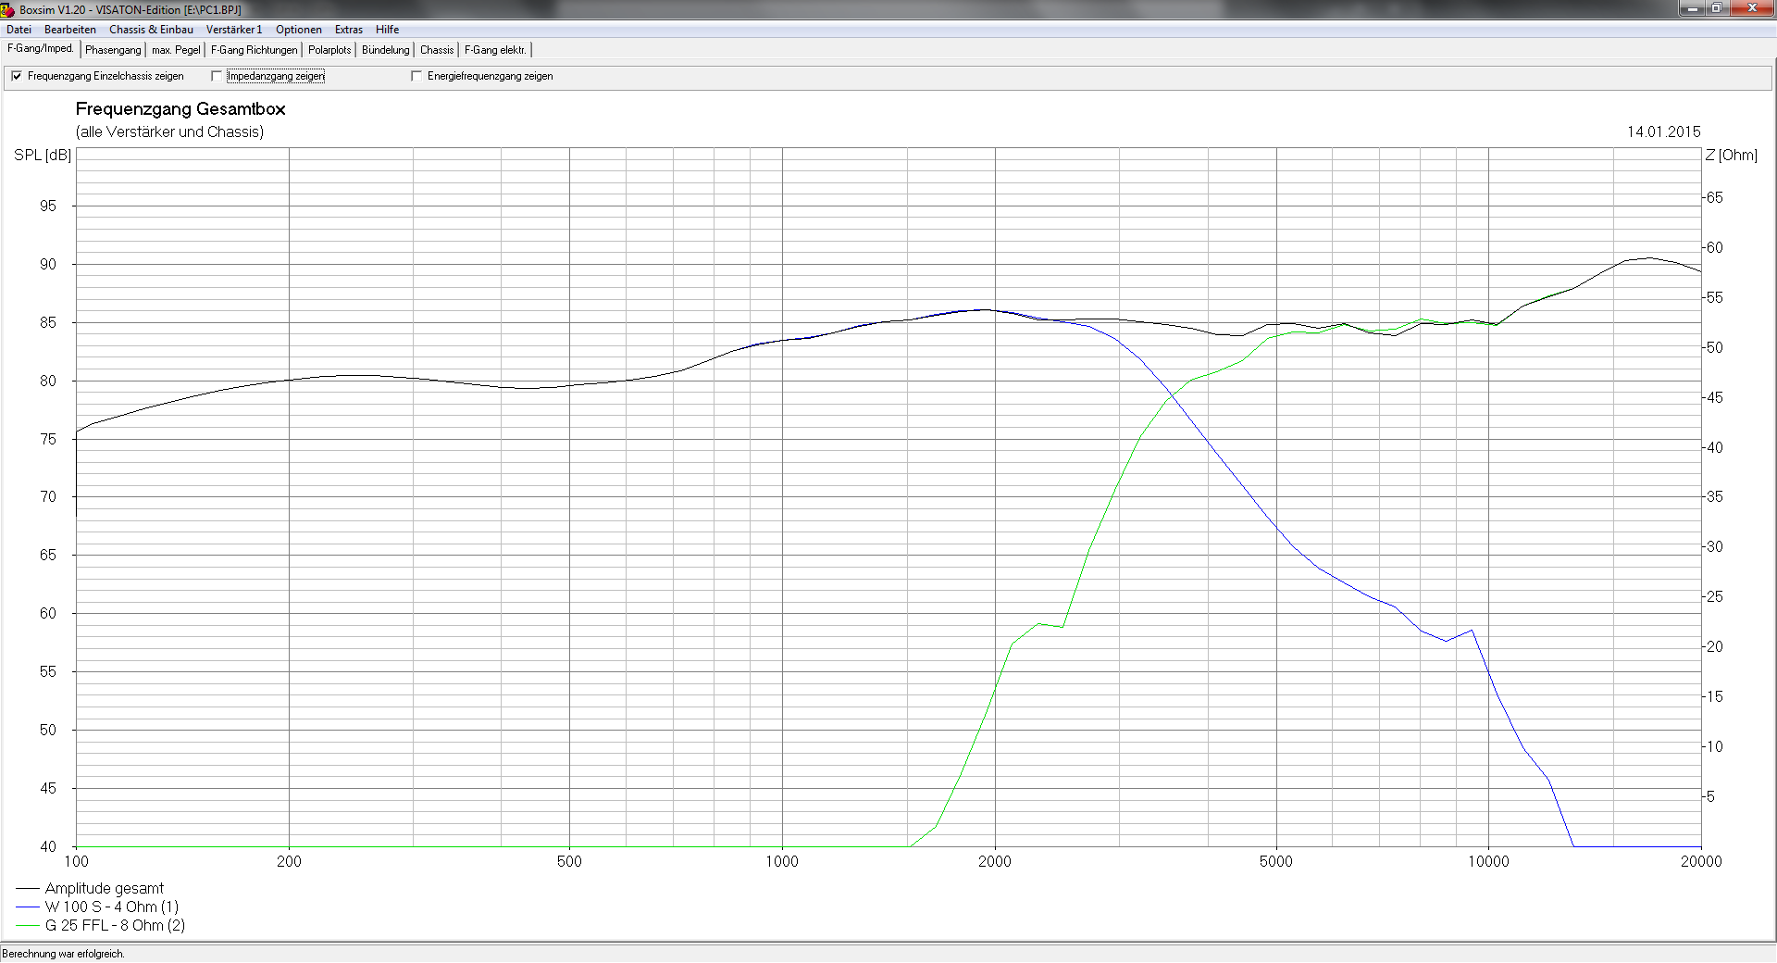1777x963 pixels.
Task: Open the Chassis tab
Action: (437, 50)
